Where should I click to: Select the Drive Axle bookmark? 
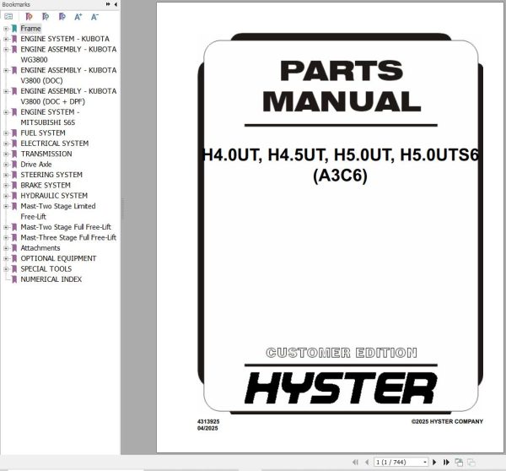point(36,164)
